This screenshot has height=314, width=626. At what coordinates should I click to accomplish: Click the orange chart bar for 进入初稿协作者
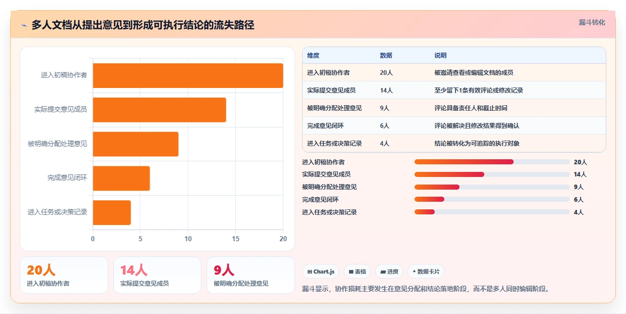click(x=188, y=75)
